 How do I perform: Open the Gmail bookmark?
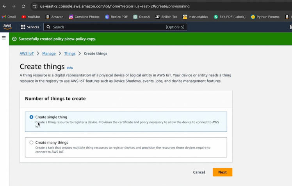(x=9, y=17)
